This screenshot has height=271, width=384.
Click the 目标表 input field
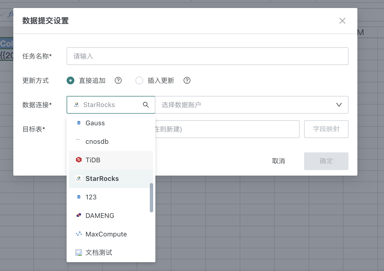(x=227, y=129)
